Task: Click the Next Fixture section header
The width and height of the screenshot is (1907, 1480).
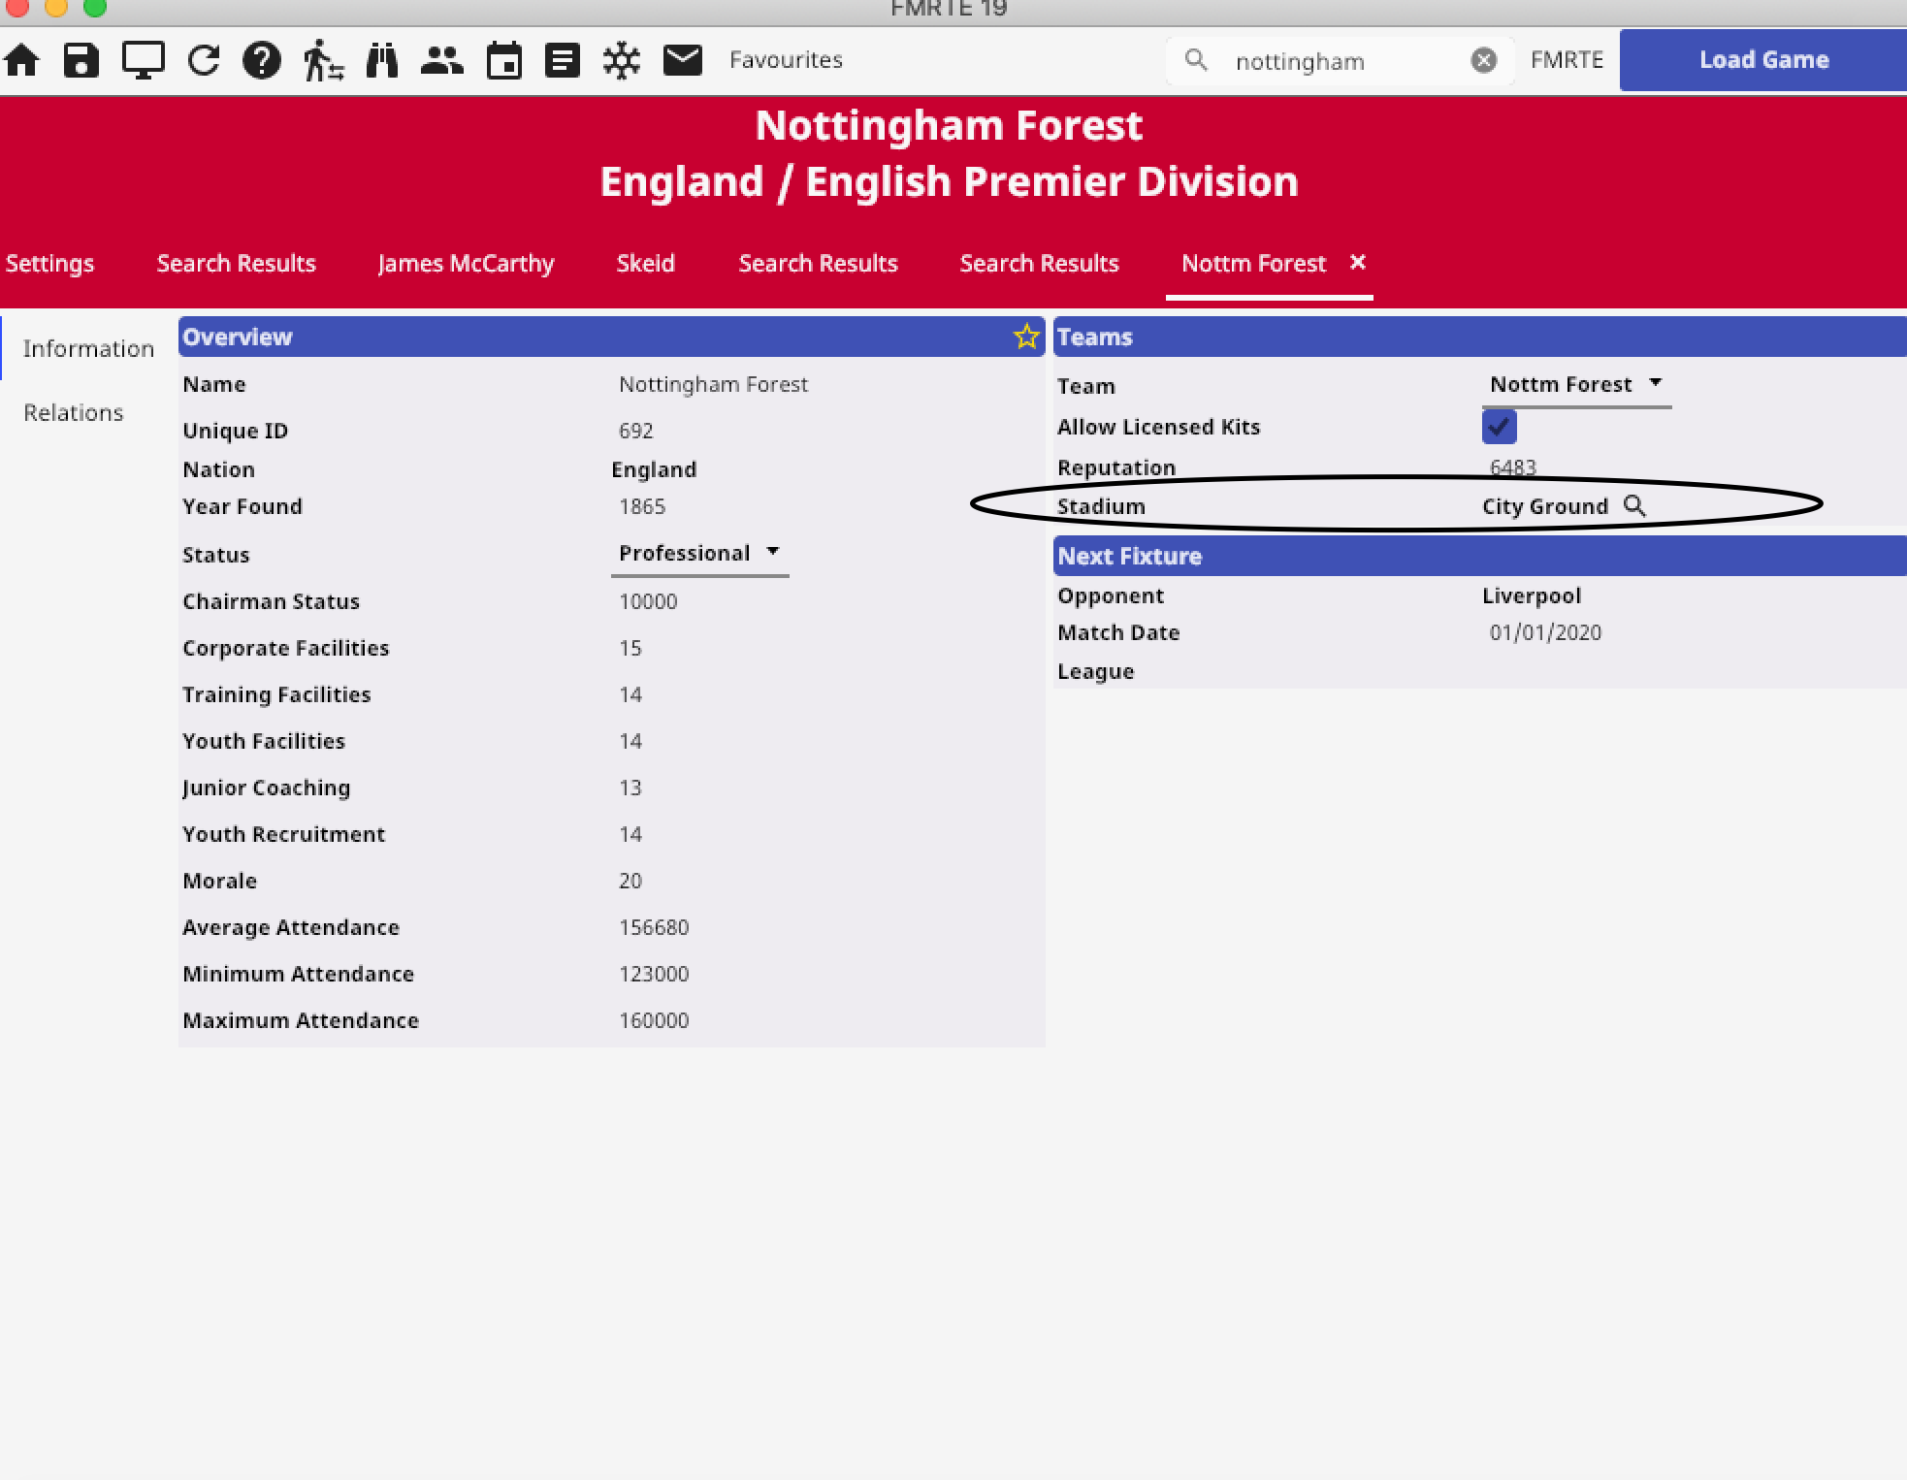Action: [x=1480, y=556]
